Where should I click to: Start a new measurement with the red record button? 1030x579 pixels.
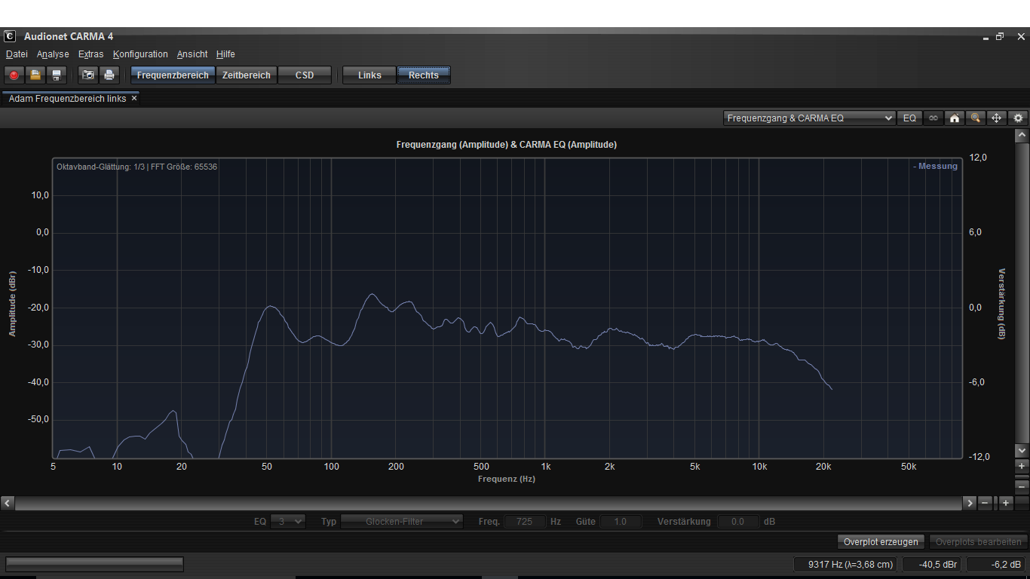point(14,75)
